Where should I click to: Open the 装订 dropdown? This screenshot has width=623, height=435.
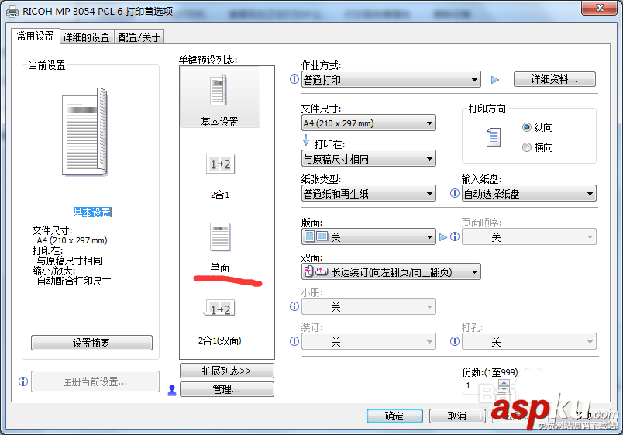pyautogui.click(x=368, y=341)
